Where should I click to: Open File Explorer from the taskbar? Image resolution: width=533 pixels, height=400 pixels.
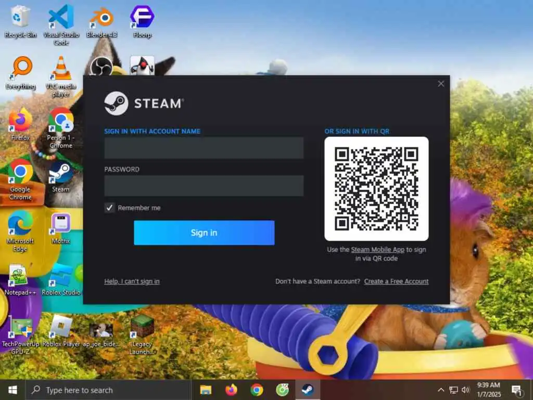point(205,390)
